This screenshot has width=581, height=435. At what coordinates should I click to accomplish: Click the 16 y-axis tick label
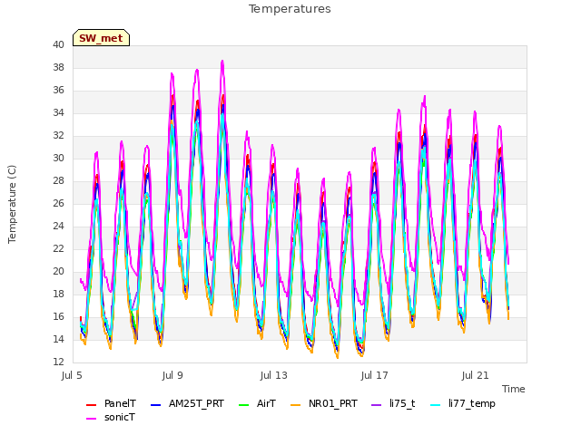[58, 316]
